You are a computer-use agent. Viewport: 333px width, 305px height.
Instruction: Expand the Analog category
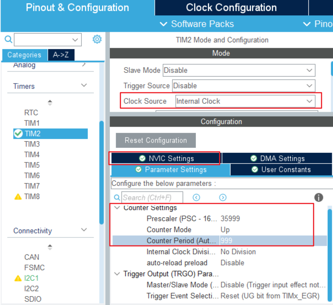click(84, 64)
